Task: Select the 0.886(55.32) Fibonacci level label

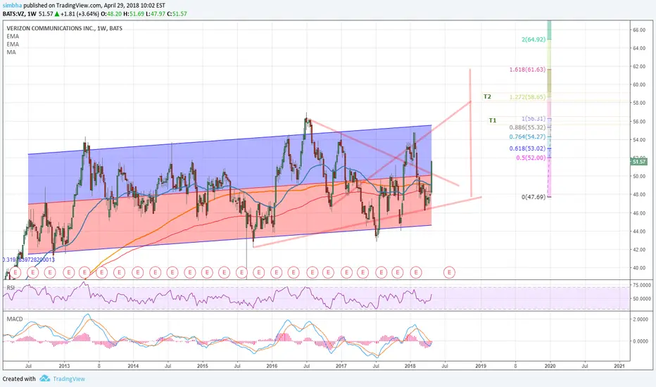Action: [527, 127]
